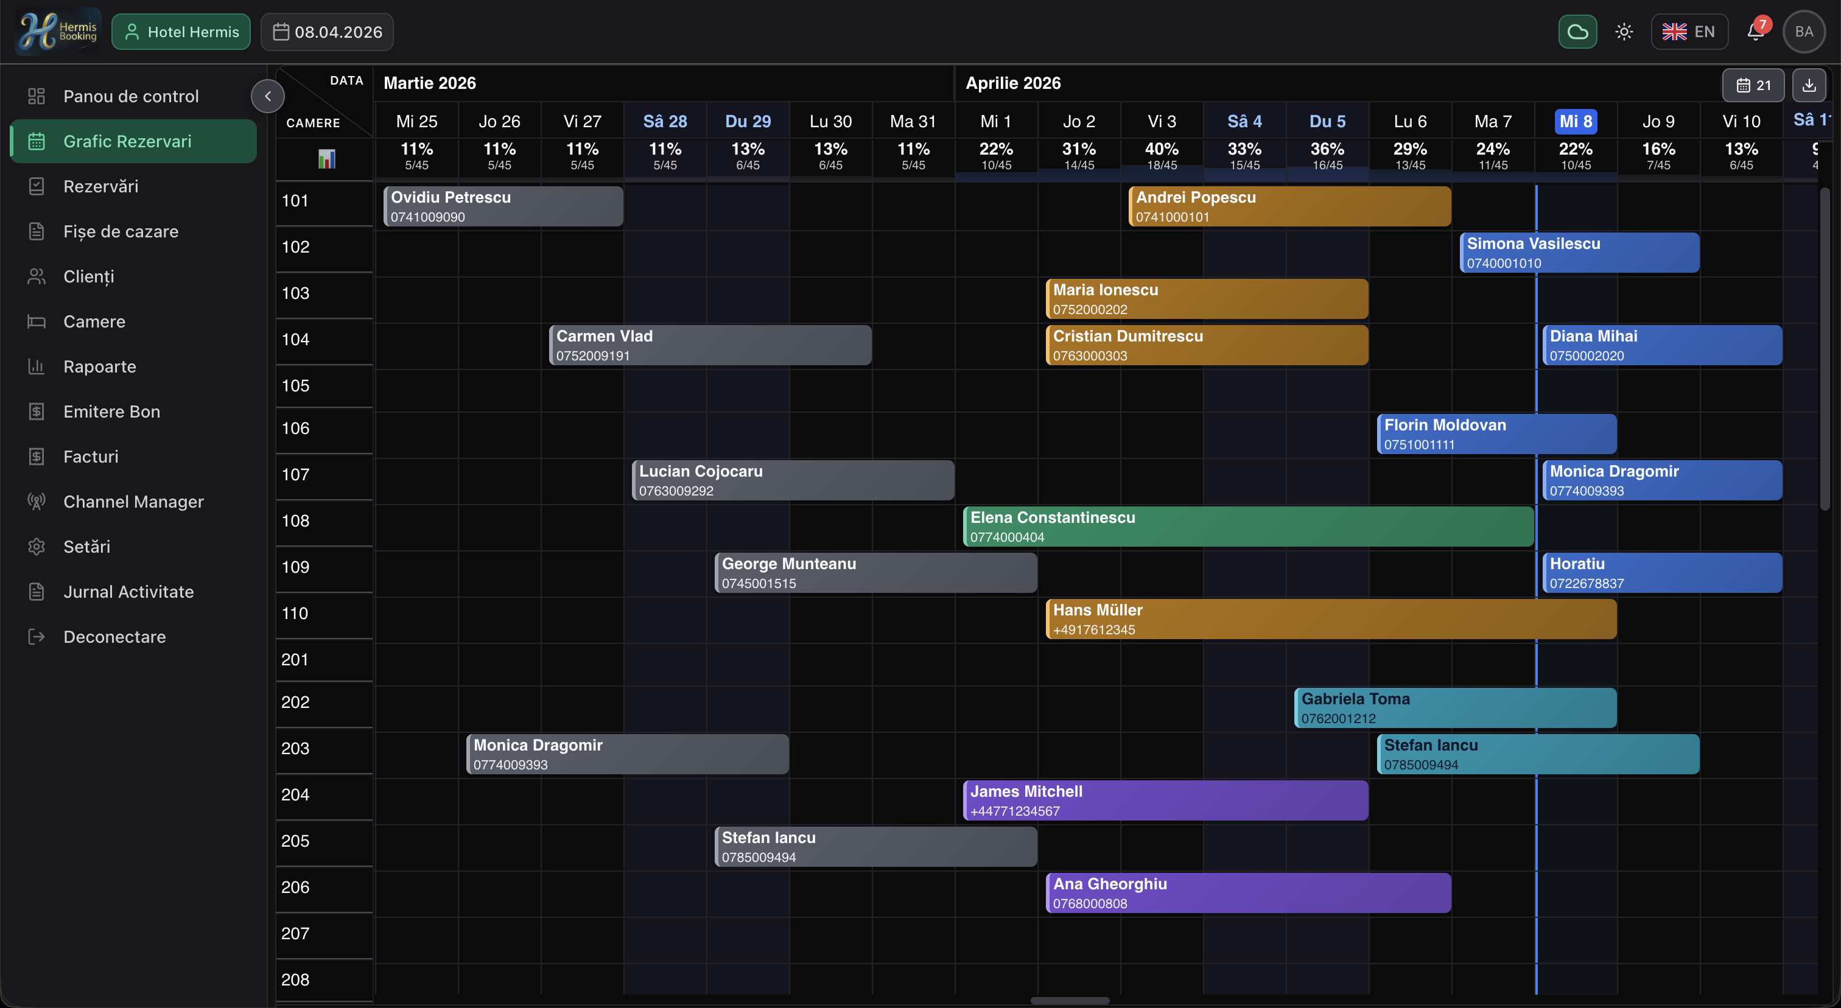Click the cloud sync status icon

coord(1577,30)
